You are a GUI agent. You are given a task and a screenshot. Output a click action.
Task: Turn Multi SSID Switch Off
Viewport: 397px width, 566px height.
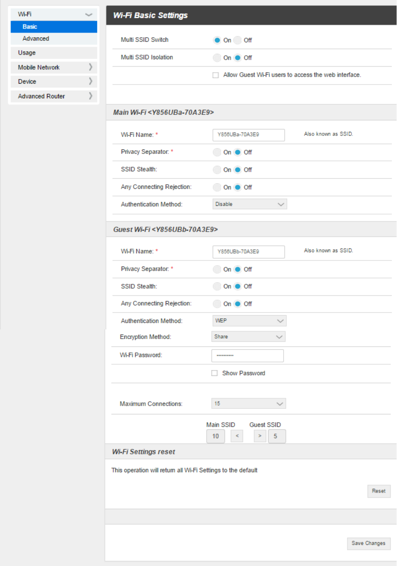tap(237, 40)
